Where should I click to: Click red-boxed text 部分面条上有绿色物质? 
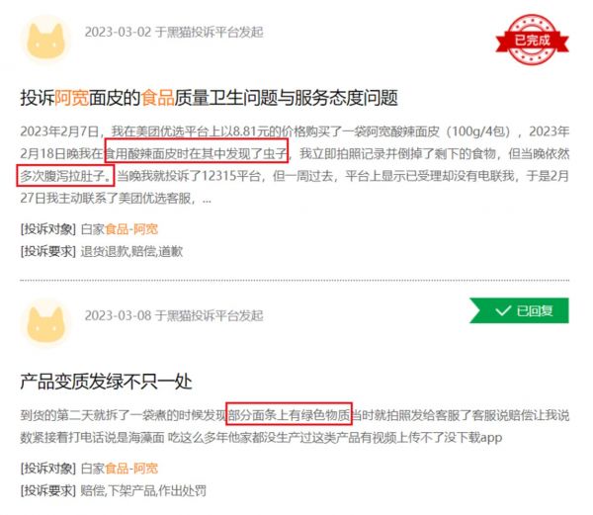[x=289, y=413]
